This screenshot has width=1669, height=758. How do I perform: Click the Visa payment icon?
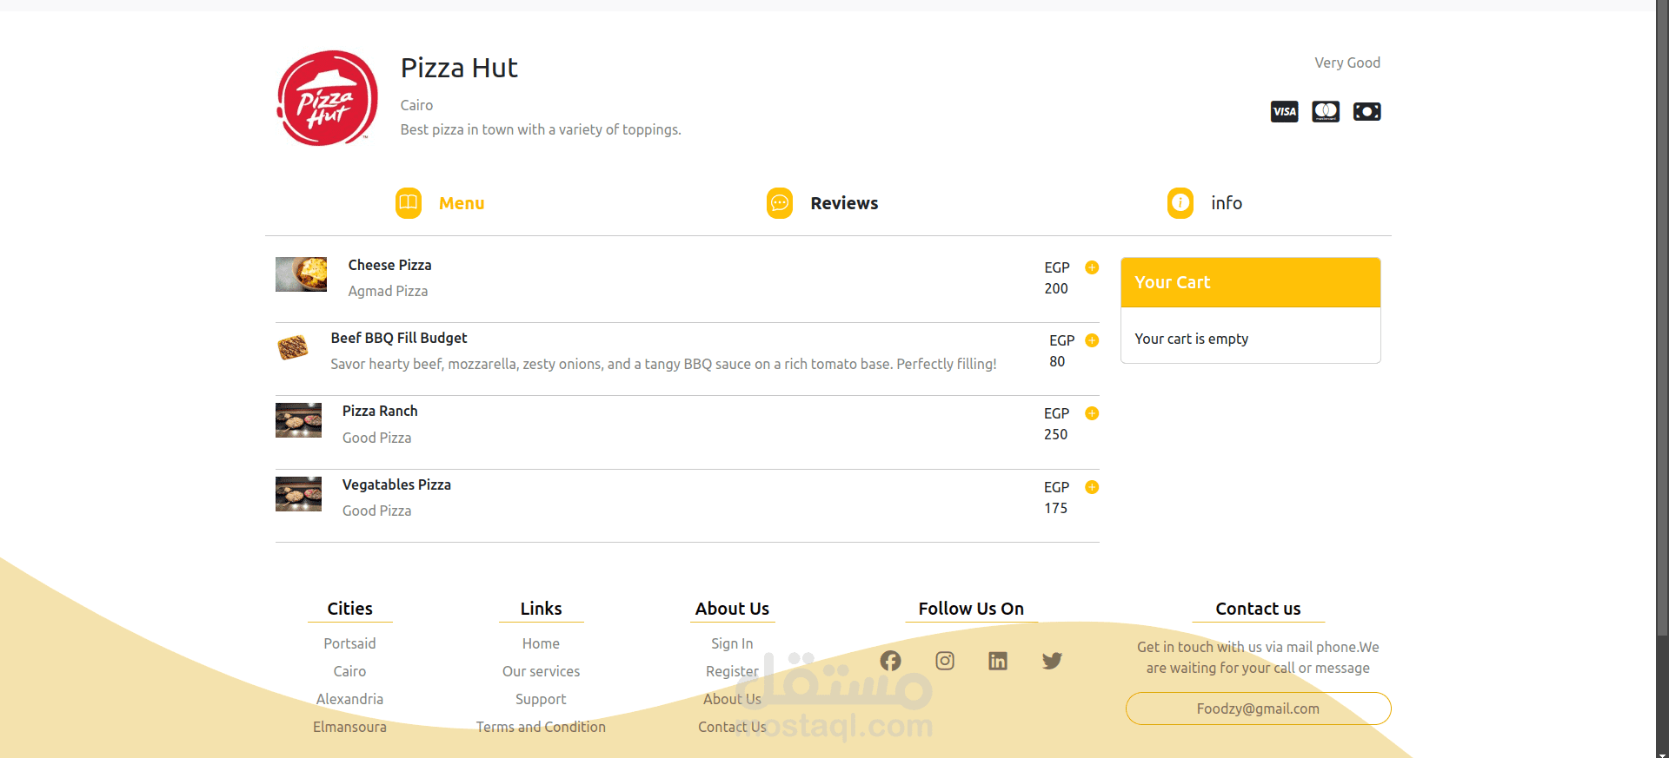(x=1284, y=111)
